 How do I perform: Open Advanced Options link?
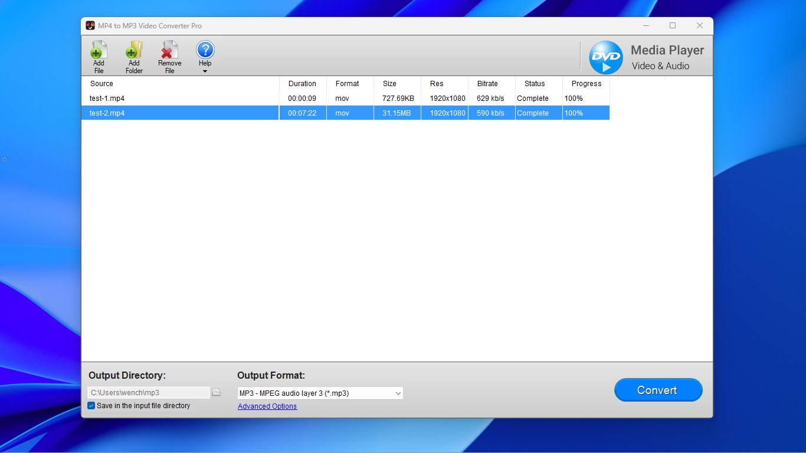click(267, 406)
